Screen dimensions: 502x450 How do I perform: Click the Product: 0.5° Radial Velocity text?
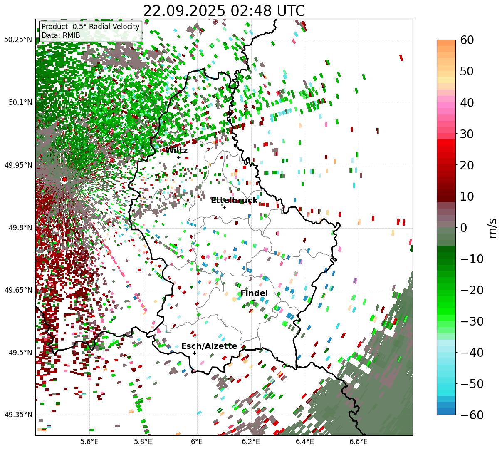[91, 27]
